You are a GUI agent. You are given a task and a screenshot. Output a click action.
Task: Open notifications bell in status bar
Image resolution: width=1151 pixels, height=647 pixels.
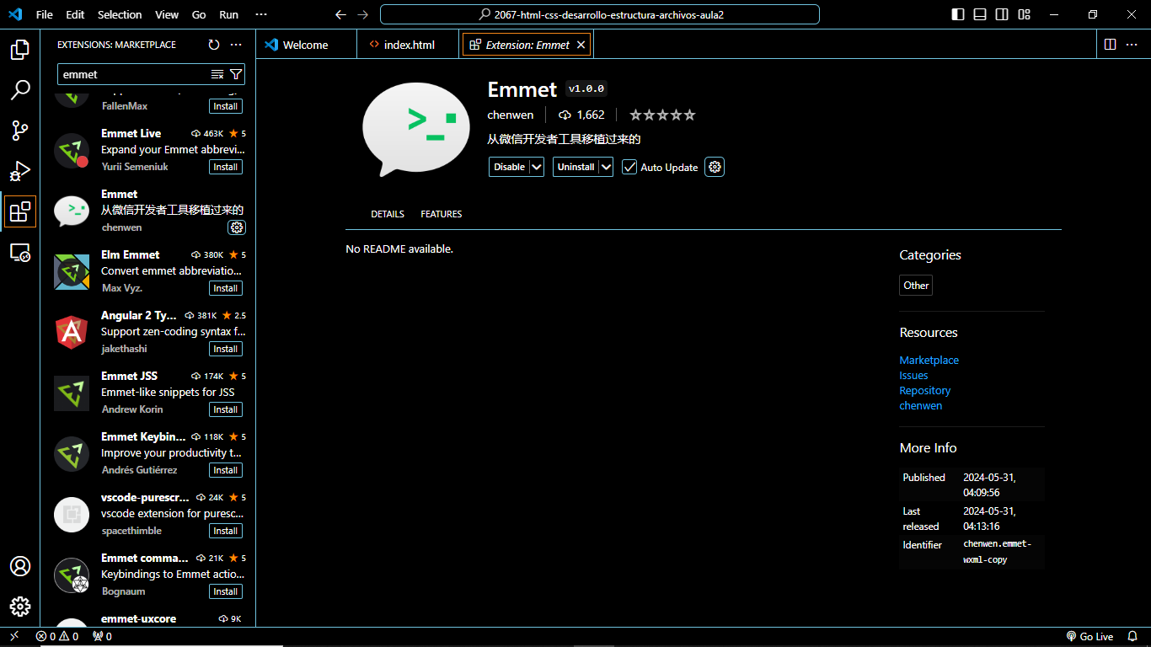coord(1132,637)
